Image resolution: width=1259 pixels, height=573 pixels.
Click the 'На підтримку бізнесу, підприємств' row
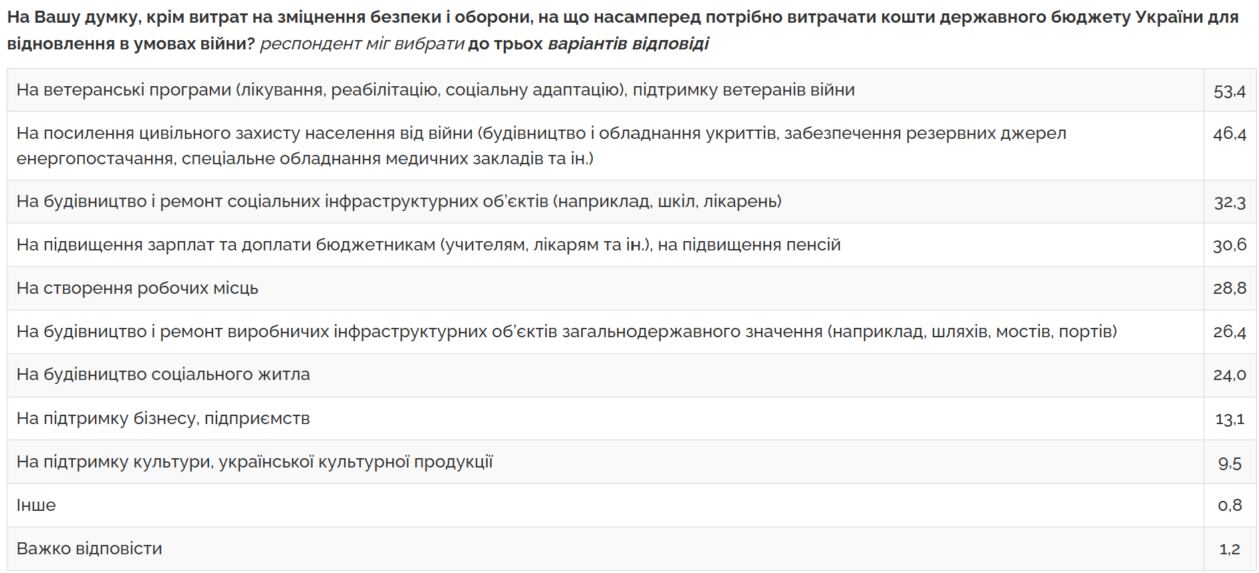point(163,418)
